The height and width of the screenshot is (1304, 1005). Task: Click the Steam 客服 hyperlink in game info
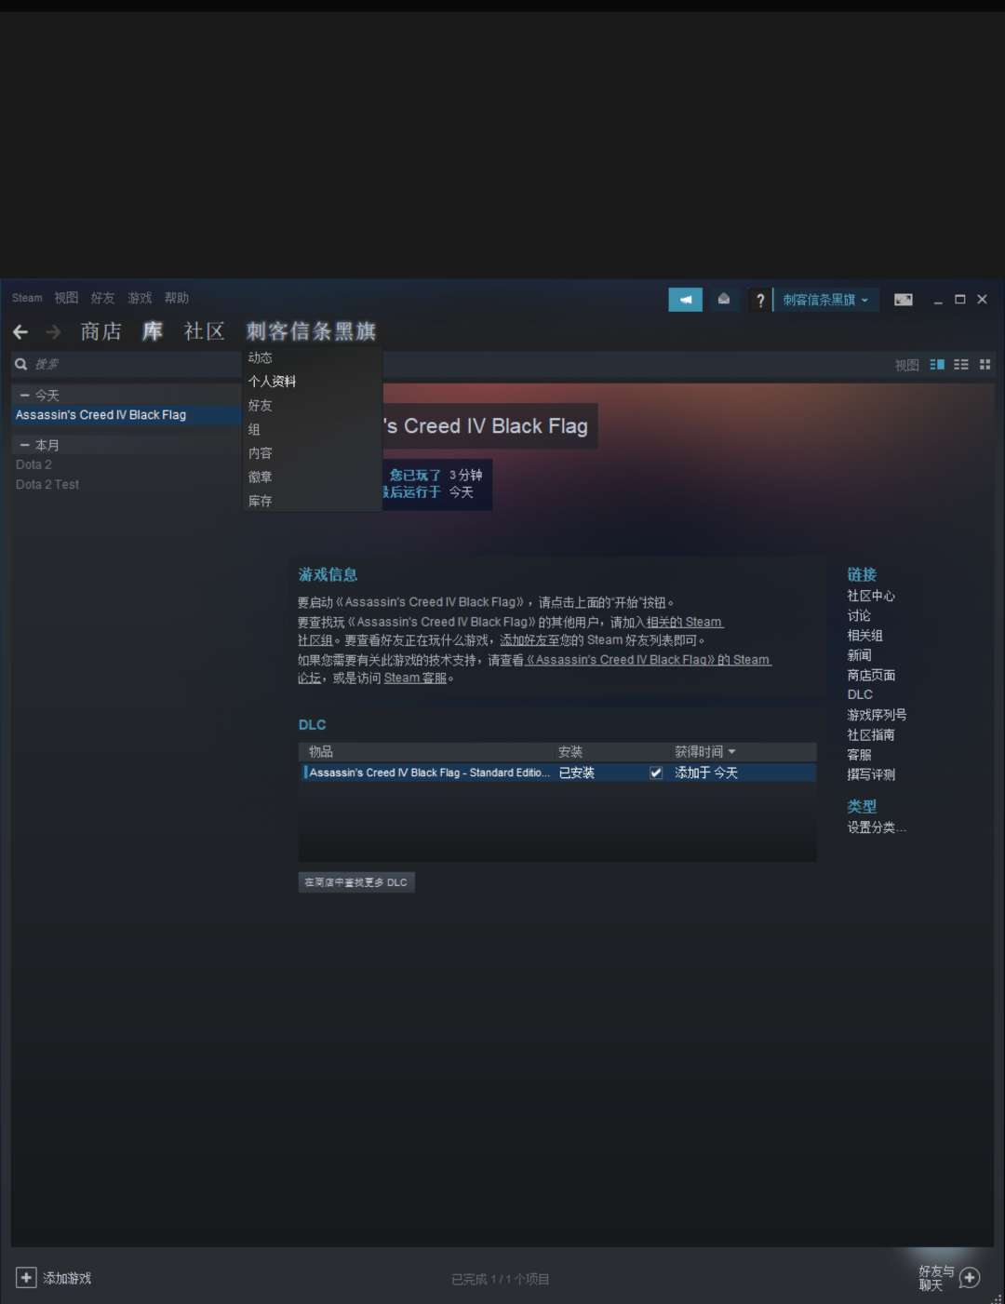point(415,679)
